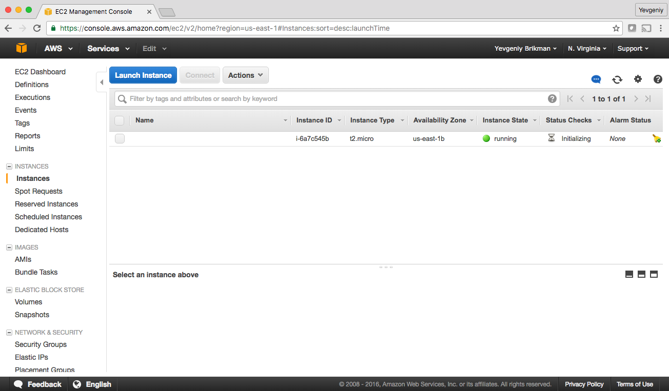
Task: Collapse the ELASTIC BLOCK STORE section
Action: coord(8,290)
